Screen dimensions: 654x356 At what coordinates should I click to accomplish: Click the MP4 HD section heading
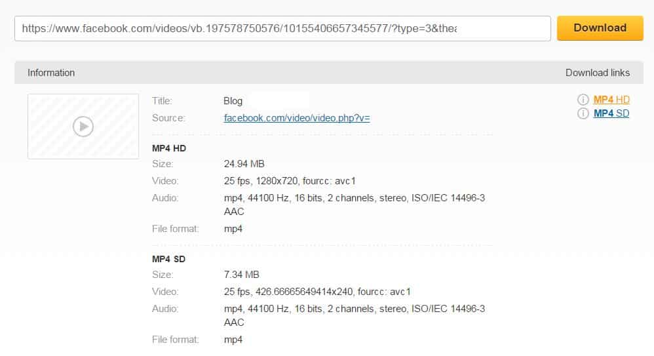[168, 148]
